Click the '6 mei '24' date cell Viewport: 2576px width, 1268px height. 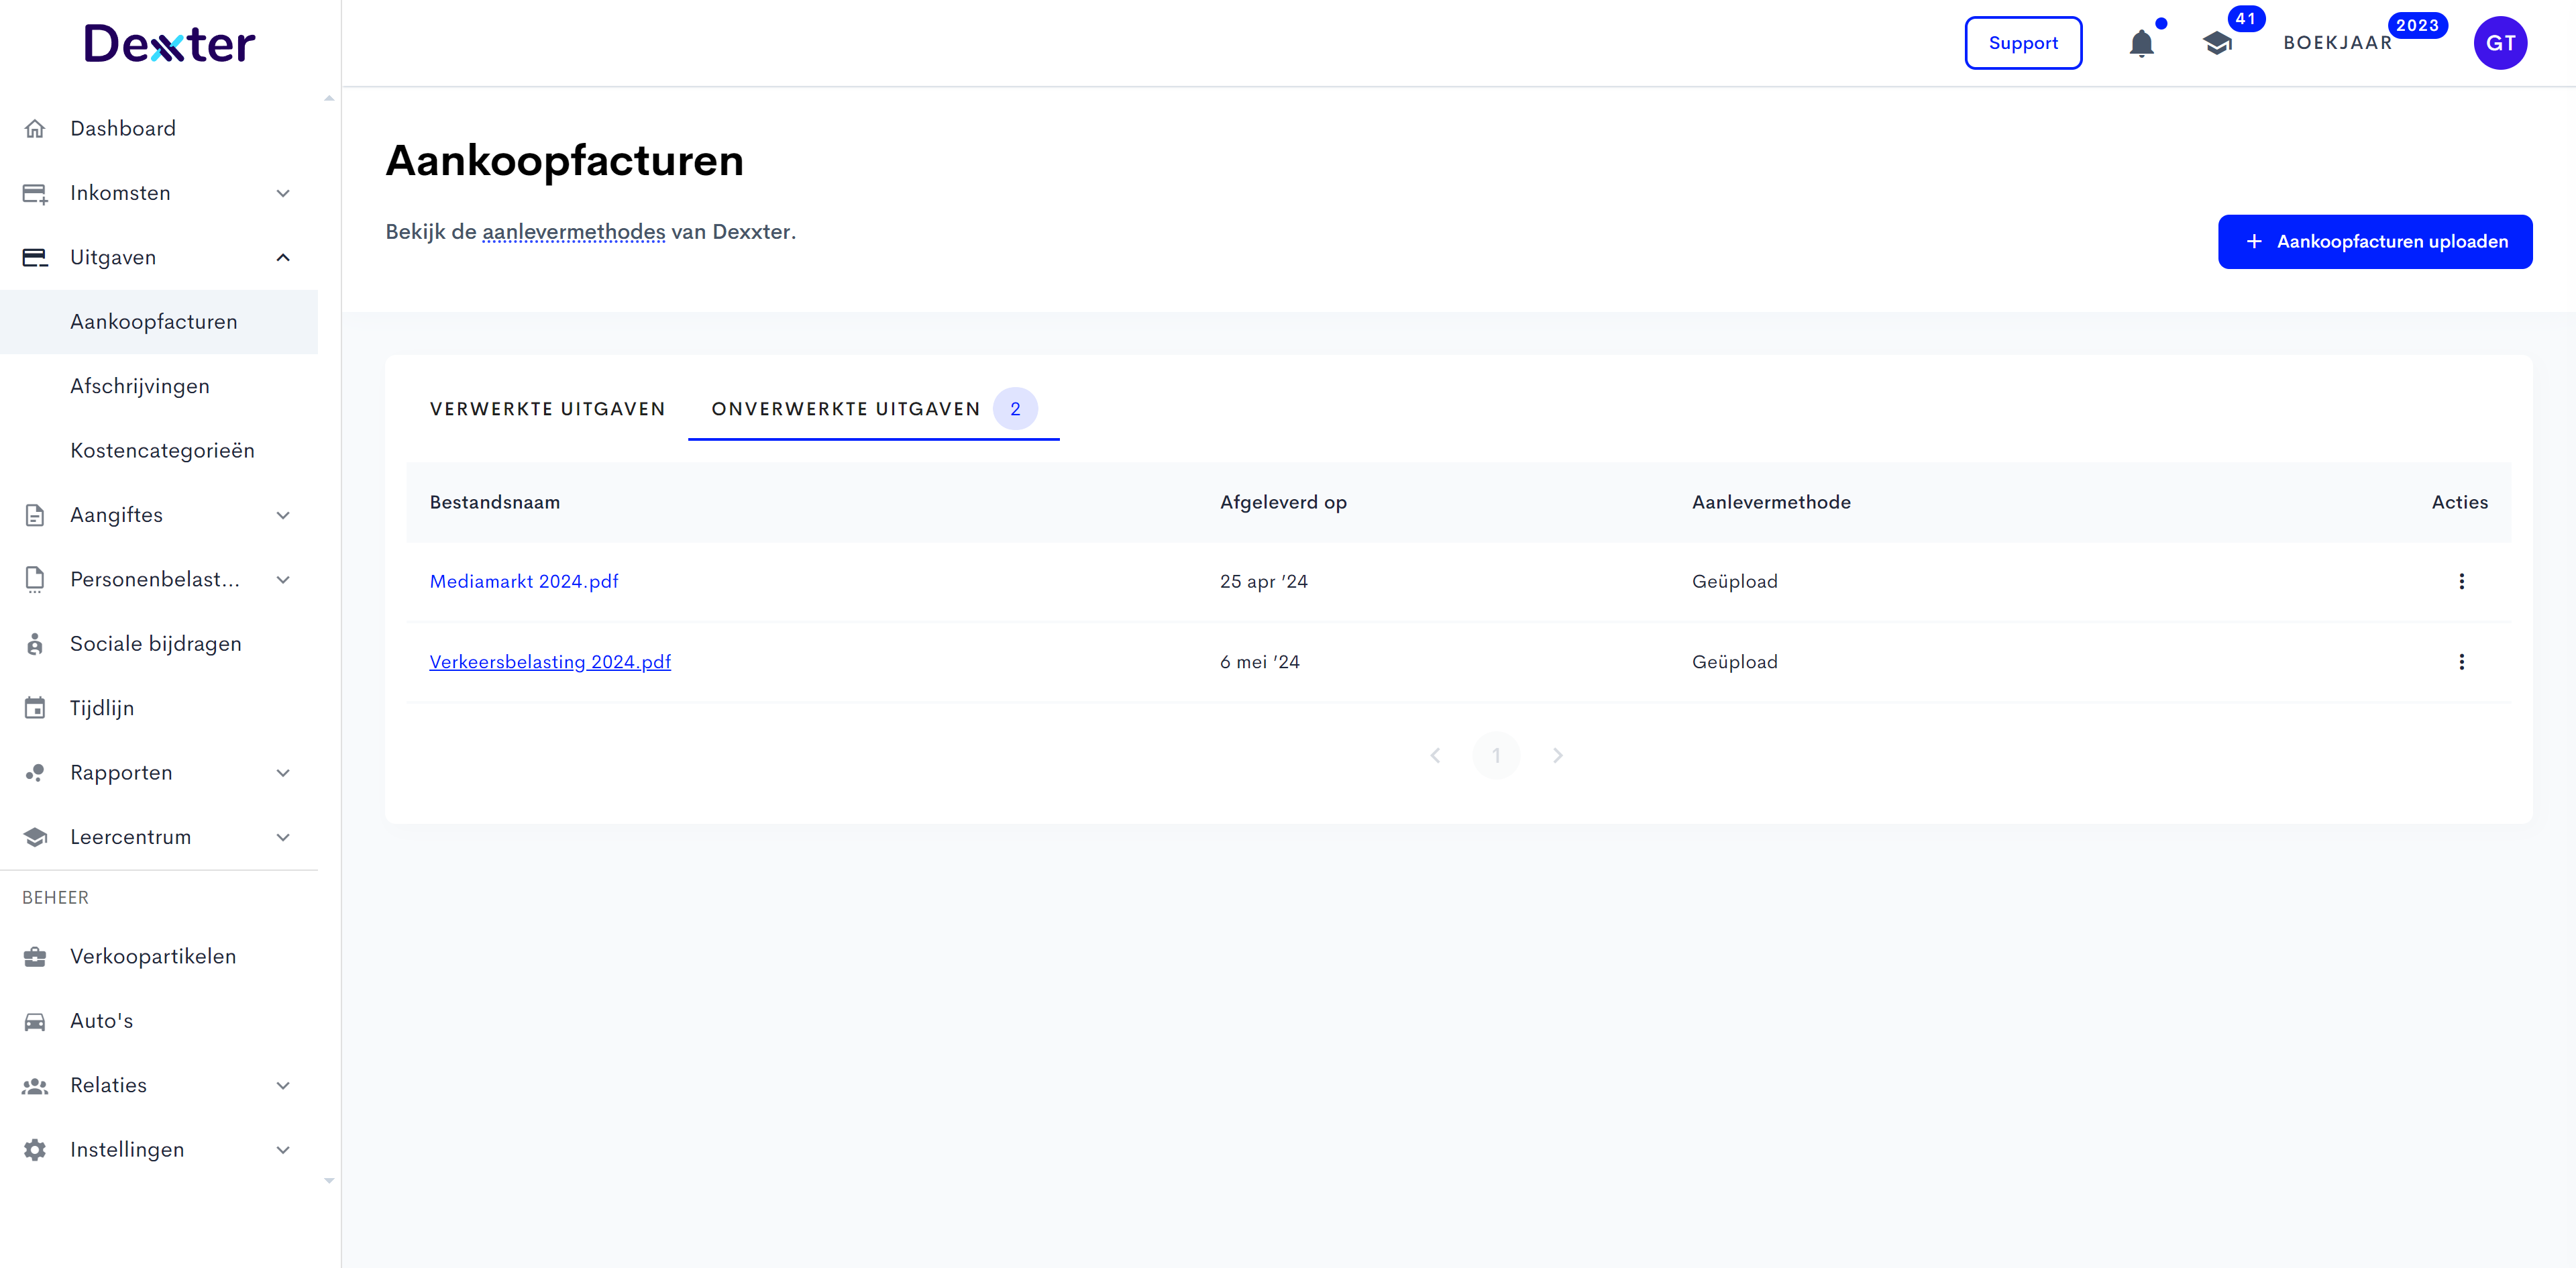pos(1259,662)
